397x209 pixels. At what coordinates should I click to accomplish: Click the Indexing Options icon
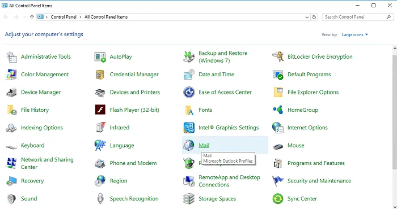[x=11, y=128]
